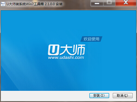This screenshot has height=102, width=137.
Task: Click empty grey bar left of 安装(I)
Action: click(x=45, y=95)
